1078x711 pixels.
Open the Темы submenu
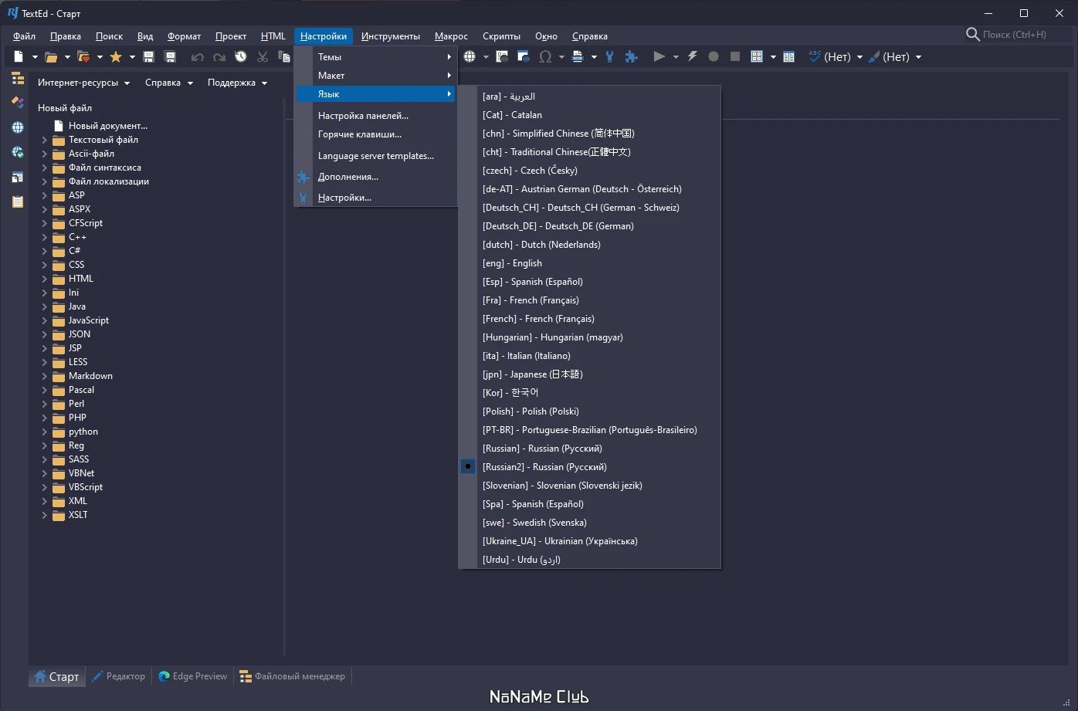[375, 56]
